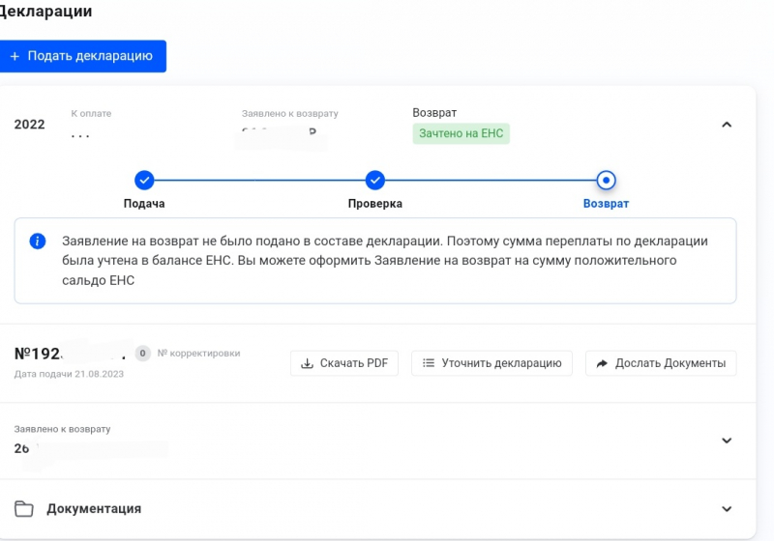Collapse the 2022 declaration card
774x541 pixels.
pos(728,124)
